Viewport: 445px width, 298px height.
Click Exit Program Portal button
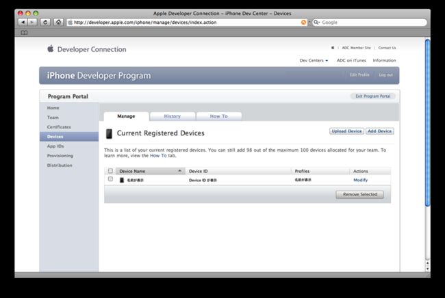(x=373, y=96)
